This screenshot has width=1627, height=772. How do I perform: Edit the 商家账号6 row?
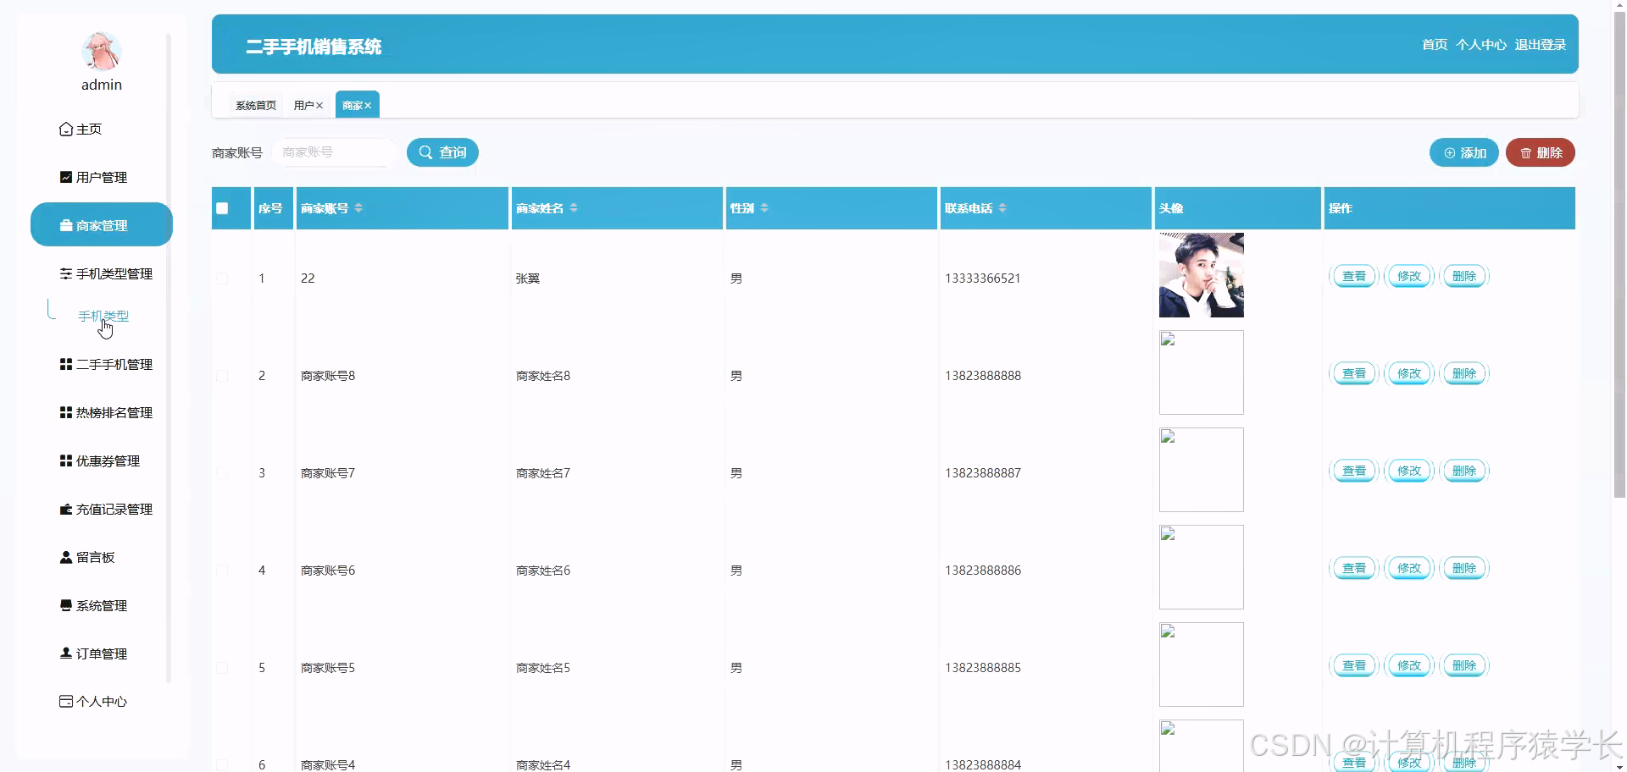(1409, 568)
